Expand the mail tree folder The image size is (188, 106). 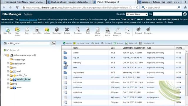(8, 71)
